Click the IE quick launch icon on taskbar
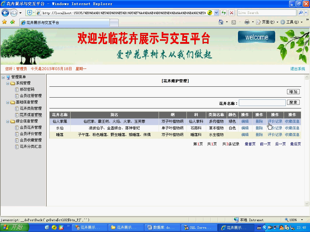 [x=47, y=227]
